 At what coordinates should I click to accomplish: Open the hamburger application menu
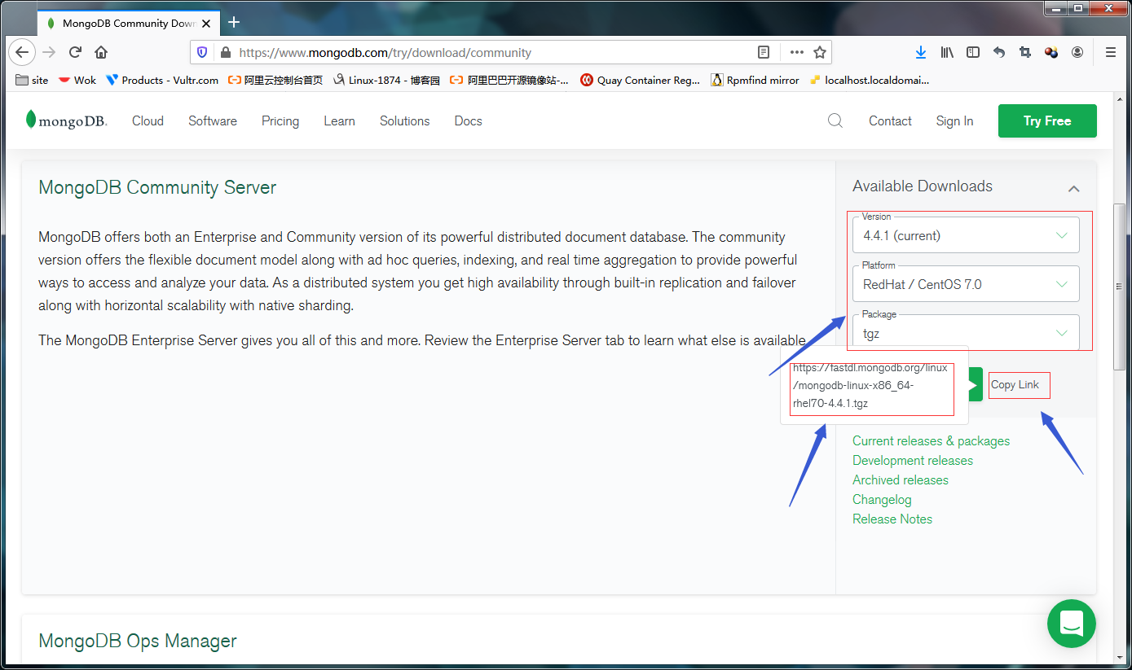pos(1110,52)
